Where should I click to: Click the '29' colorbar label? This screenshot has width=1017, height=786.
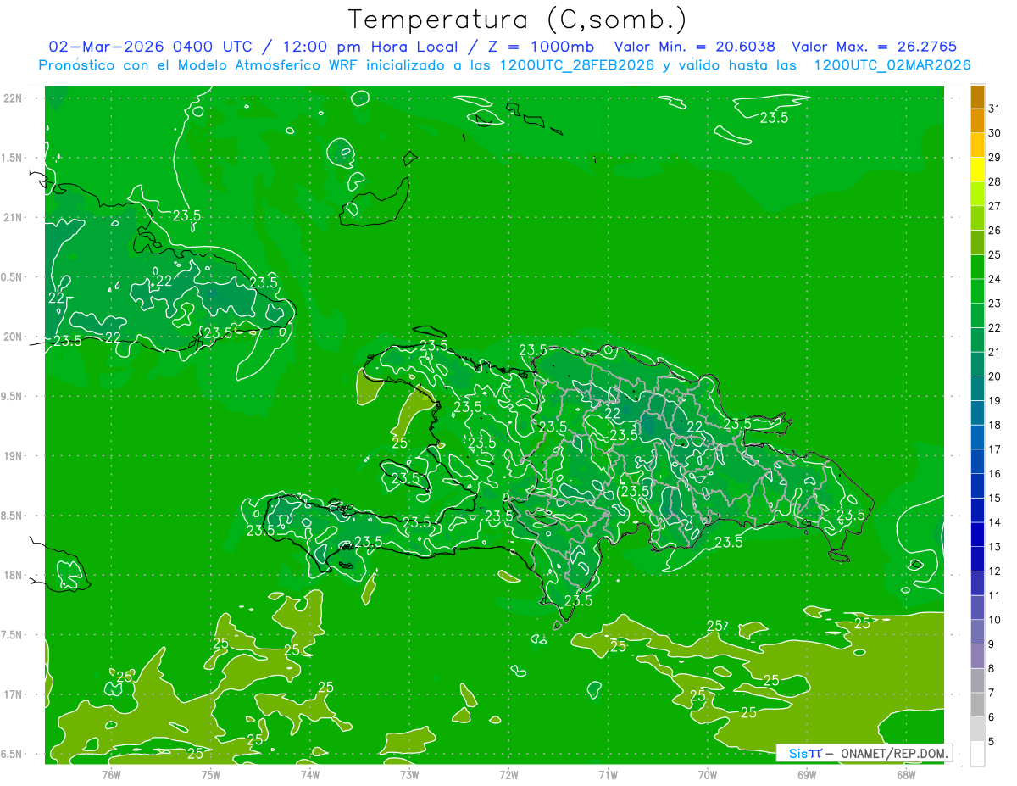click(x=995, y=157)
